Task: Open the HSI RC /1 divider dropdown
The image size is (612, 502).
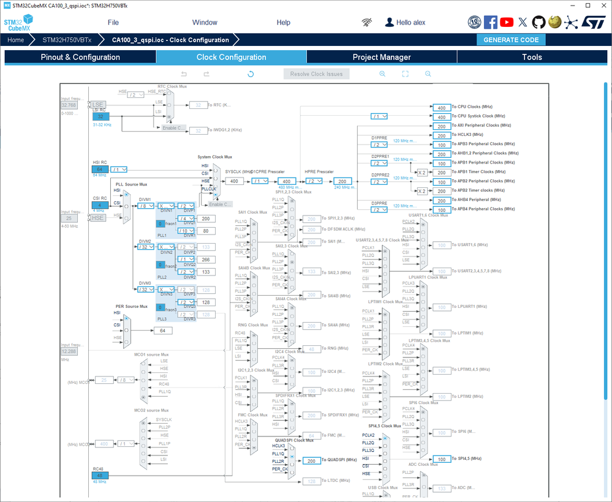Action: point(119,170)
